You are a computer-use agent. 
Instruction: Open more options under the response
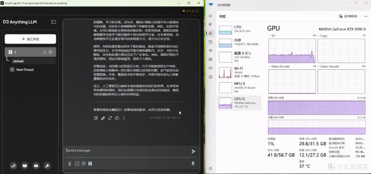(124, 118)
